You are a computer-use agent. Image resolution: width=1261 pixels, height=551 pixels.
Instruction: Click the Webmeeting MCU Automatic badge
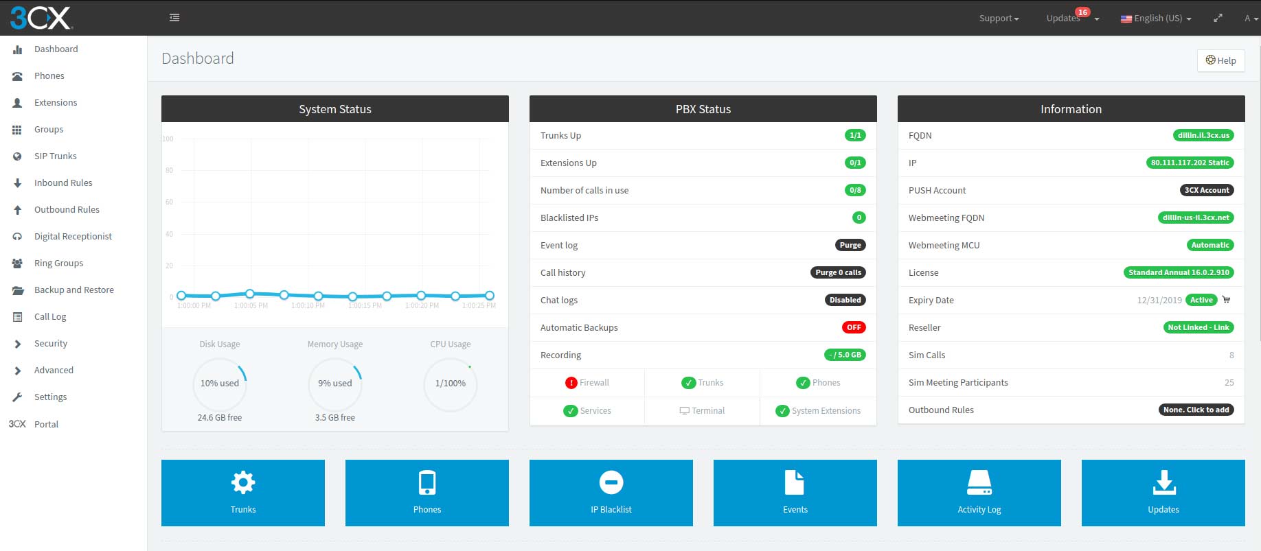coord(1209,245)
